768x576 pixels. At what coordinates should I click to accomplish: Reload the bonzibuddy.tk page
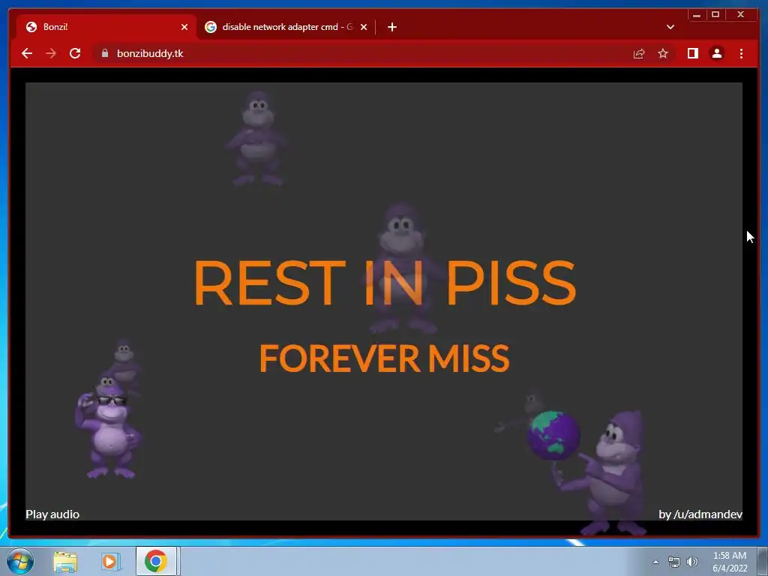75,53
